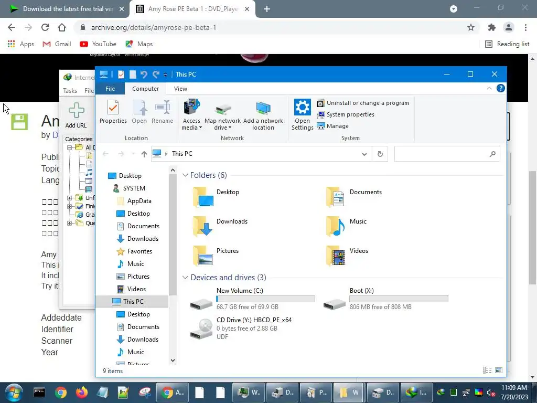Bookmark this page with the star
Screen dimensions: 537x403
[471, 27]
